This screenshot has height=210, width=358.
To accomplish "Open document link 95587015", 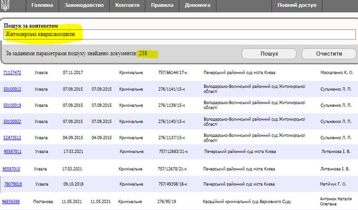I will point(11,169).
